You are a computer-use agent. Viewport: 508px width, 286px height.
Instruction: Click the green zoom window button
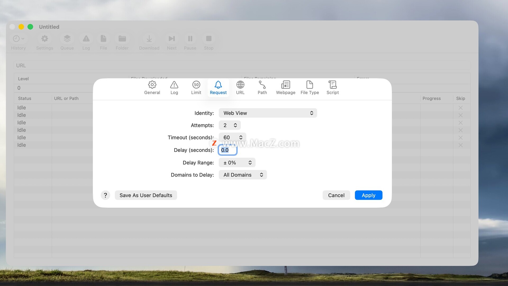[x=30, y=27]
